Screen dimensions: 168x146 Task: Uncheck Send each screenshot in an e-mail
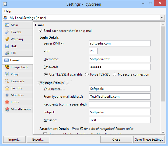click(x=40, y=31)
